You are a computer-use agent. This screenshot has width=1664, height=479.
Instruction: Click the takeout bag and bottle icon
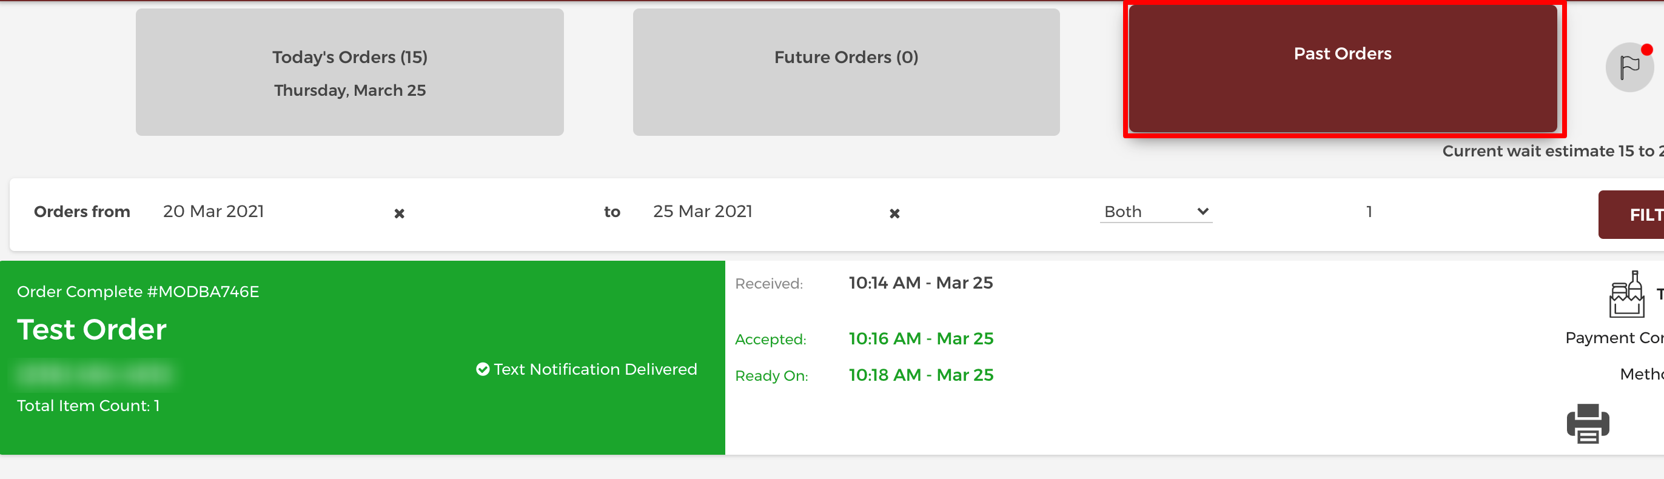[1626, 293]
